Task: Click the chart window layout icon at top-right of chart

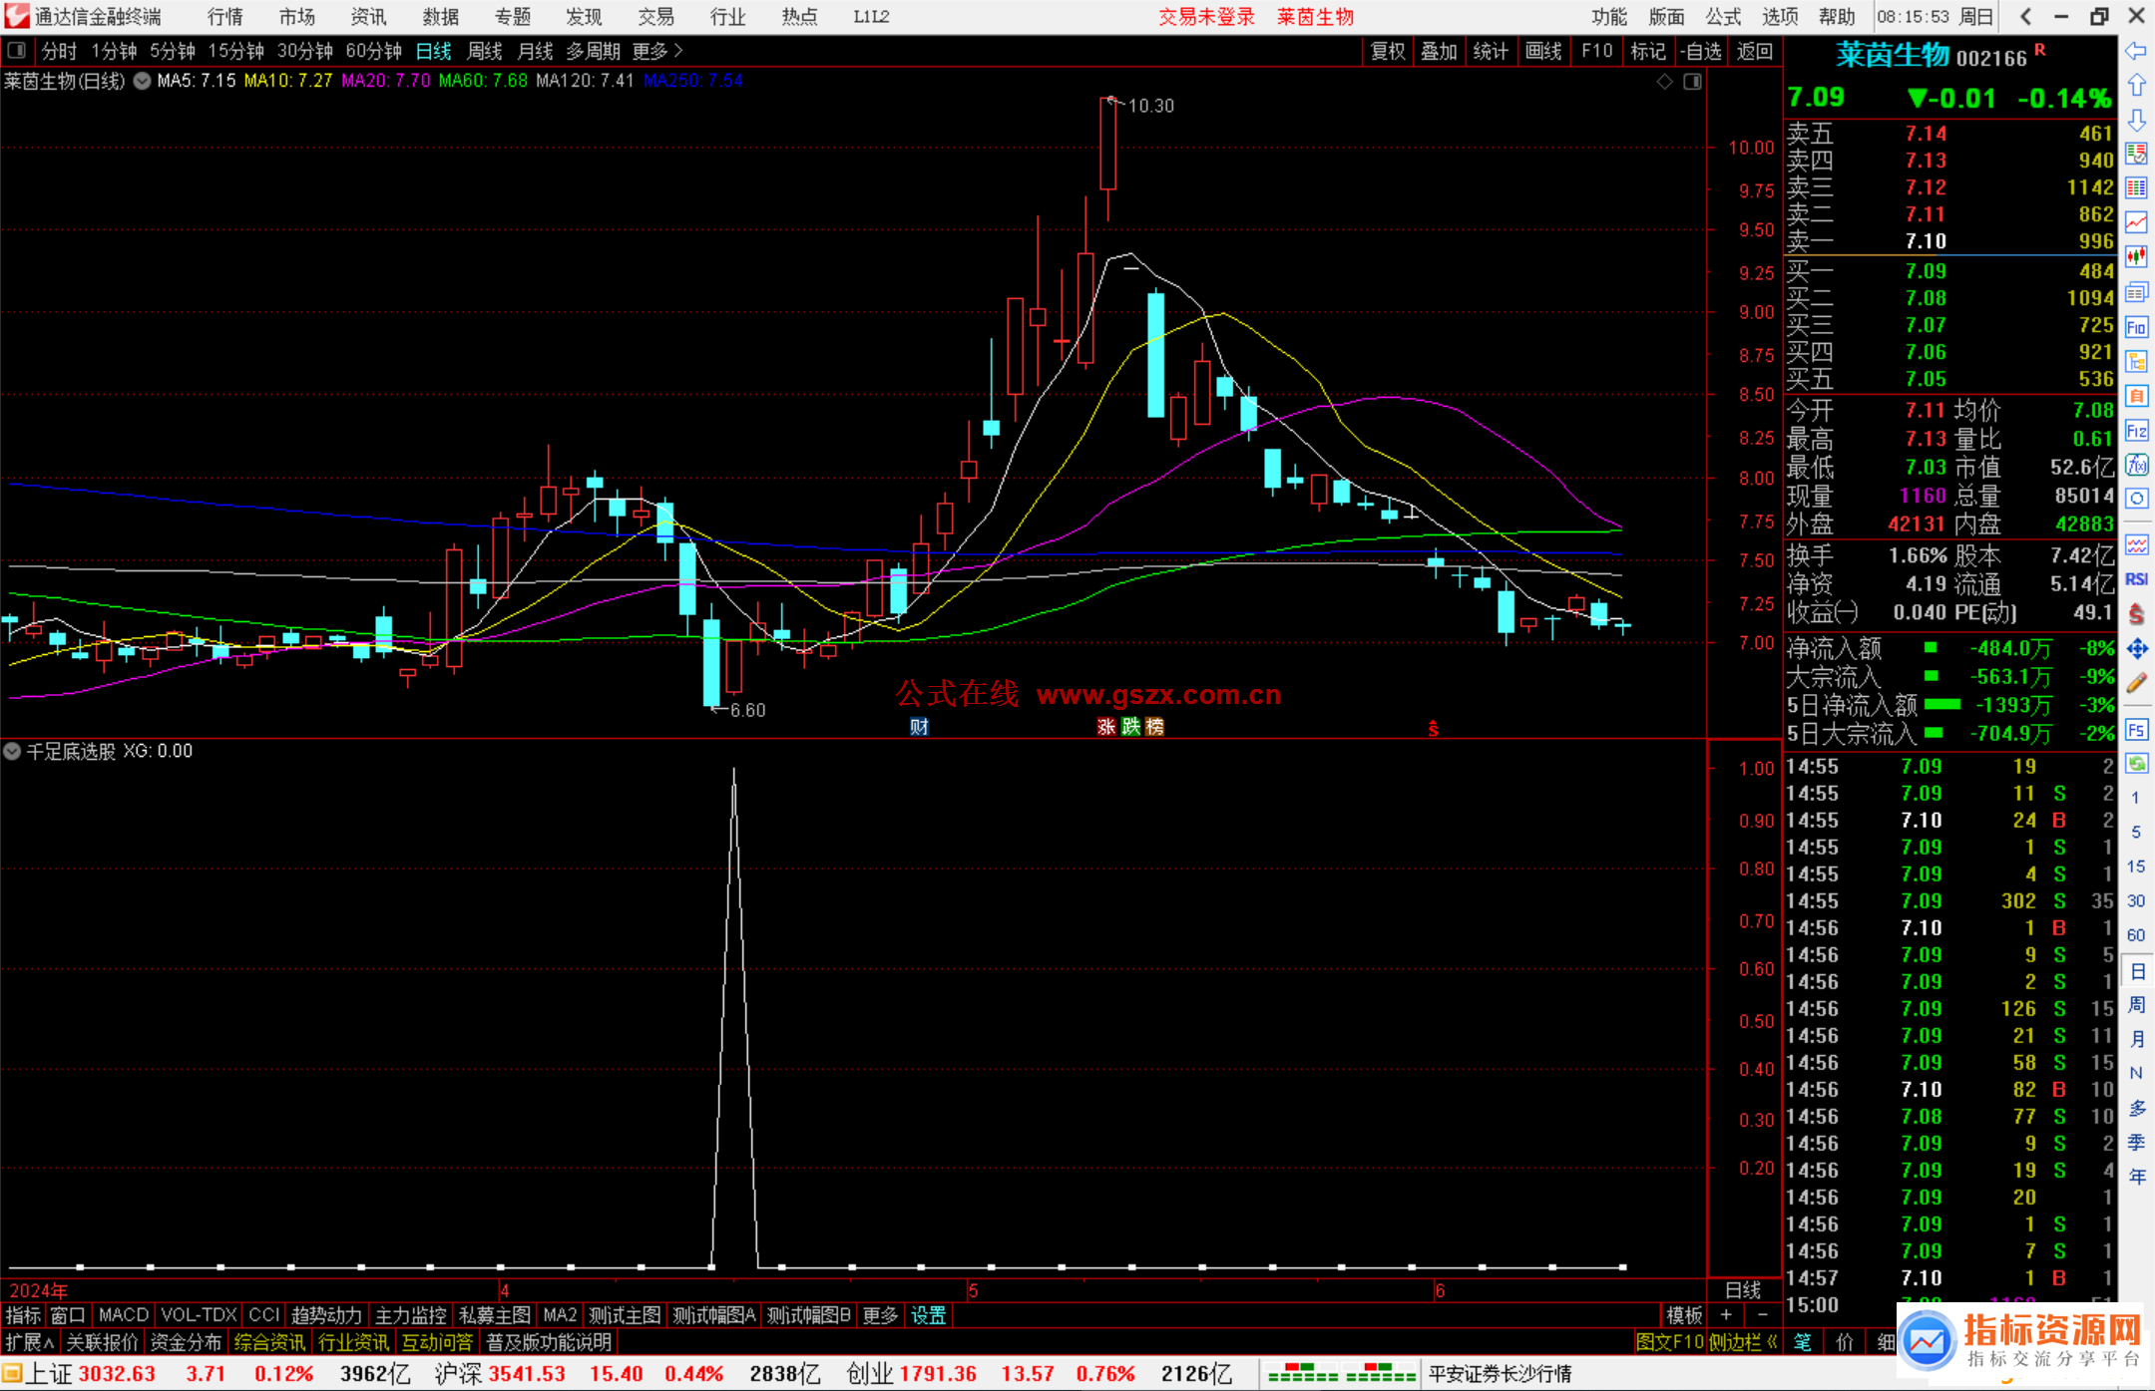Action: click(x=1692, y=82)
